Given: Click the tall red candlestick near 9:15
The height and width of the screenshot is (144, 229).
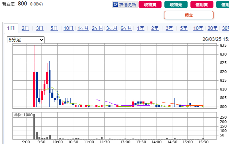Looking at the screenshot, I should coord(34,89).
